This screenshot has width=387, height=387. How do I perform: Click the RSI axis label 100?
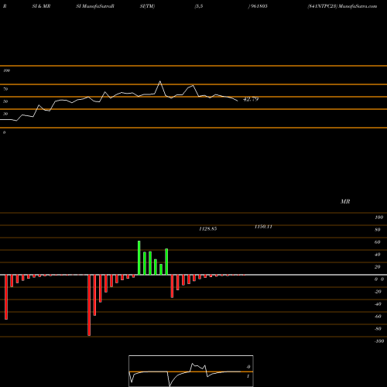[x=6, y=70]
